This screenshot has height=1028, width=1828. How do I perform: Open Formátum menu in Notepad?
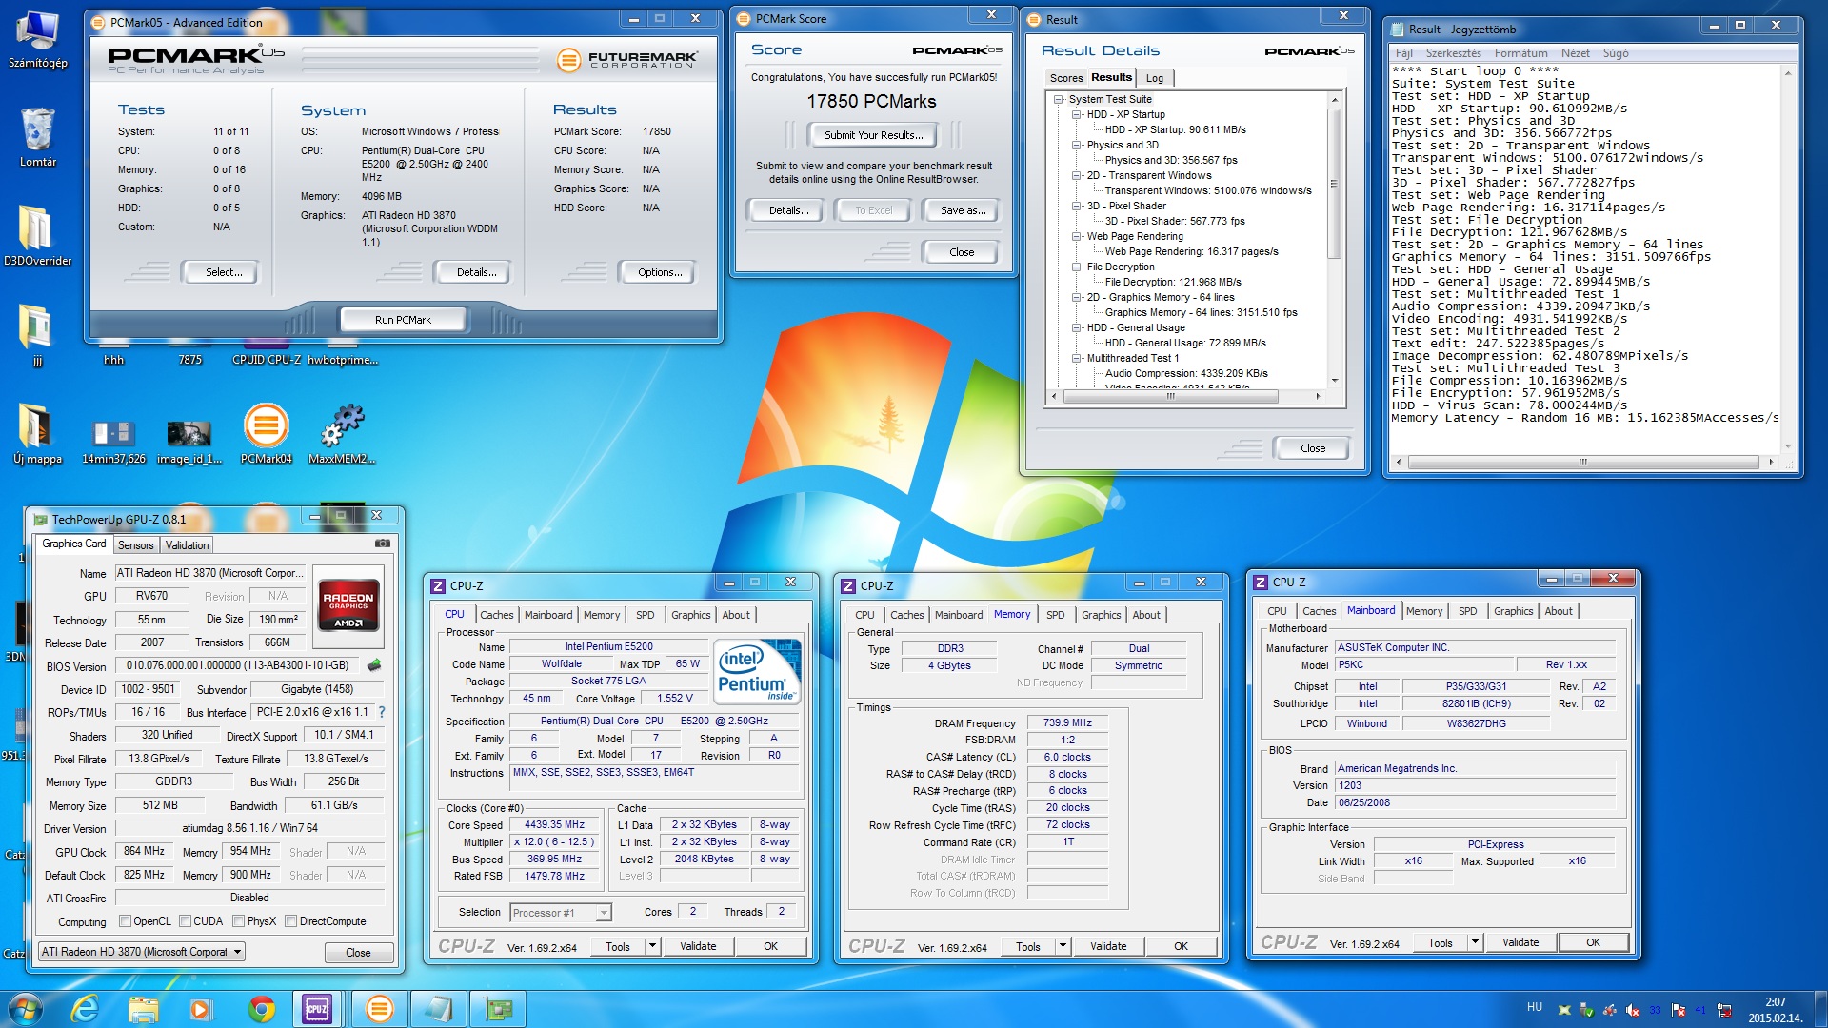click(x=1520, y=53)
